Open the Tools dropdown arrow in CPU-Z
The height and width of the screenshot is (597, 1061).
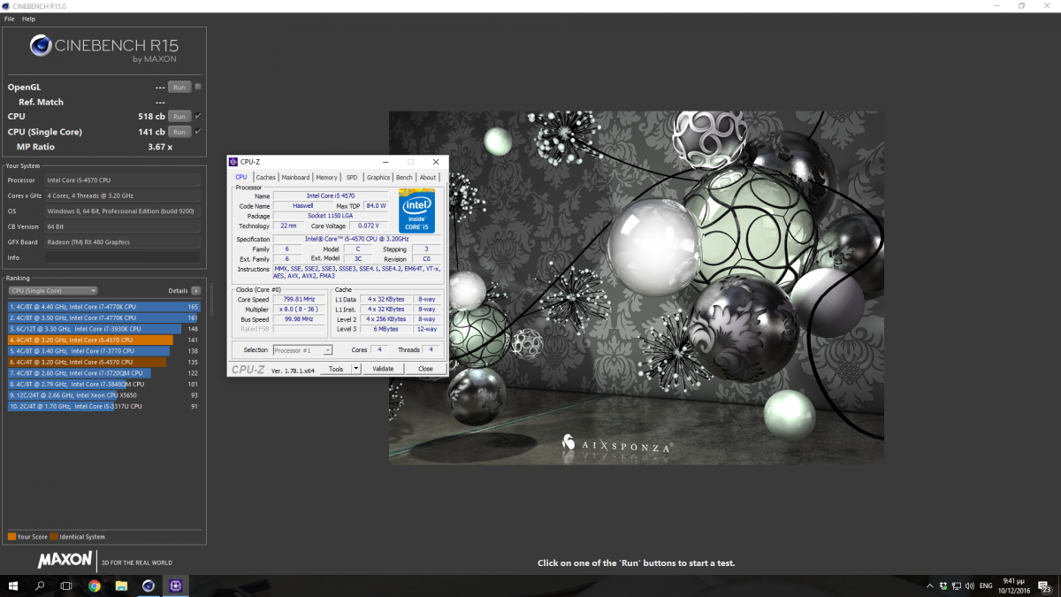point(356,369)
